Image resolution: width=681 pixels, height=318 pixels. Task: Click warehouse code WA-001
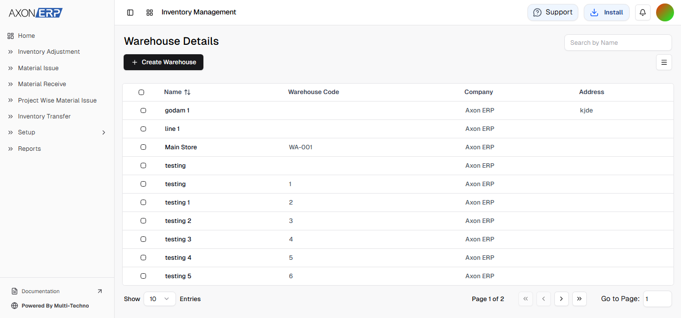click(301, 147)
